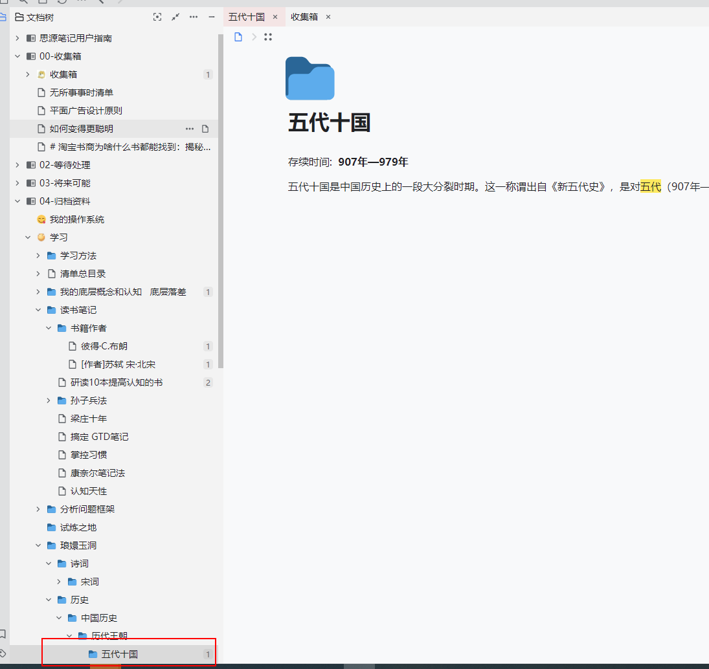Collapse all in document tree header
The height and width of the screenshot is (669, 709).
tap(175, 17)
